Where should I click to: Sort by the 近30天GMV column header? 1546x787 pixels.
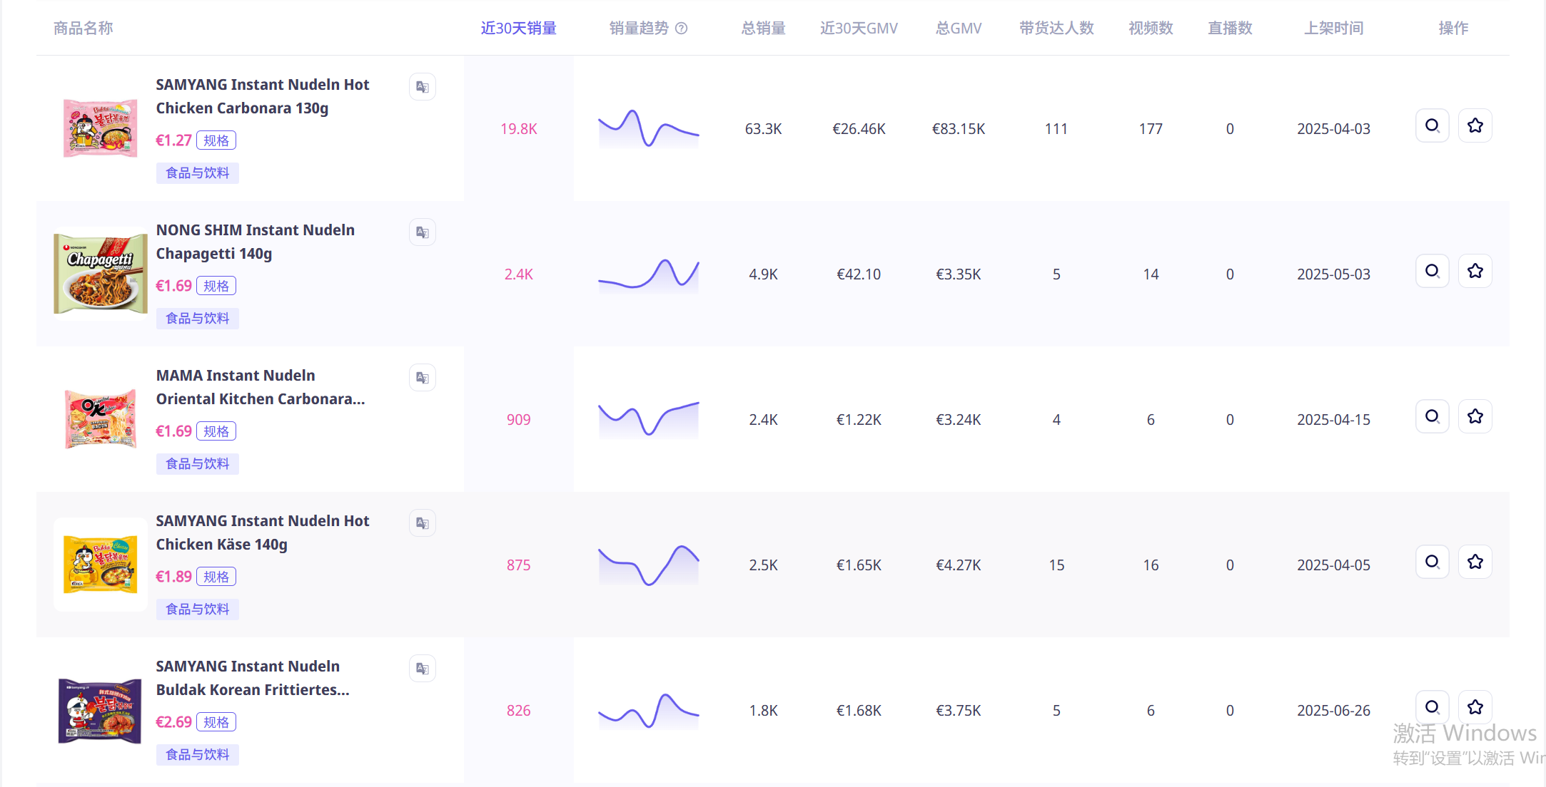(859, 28)
